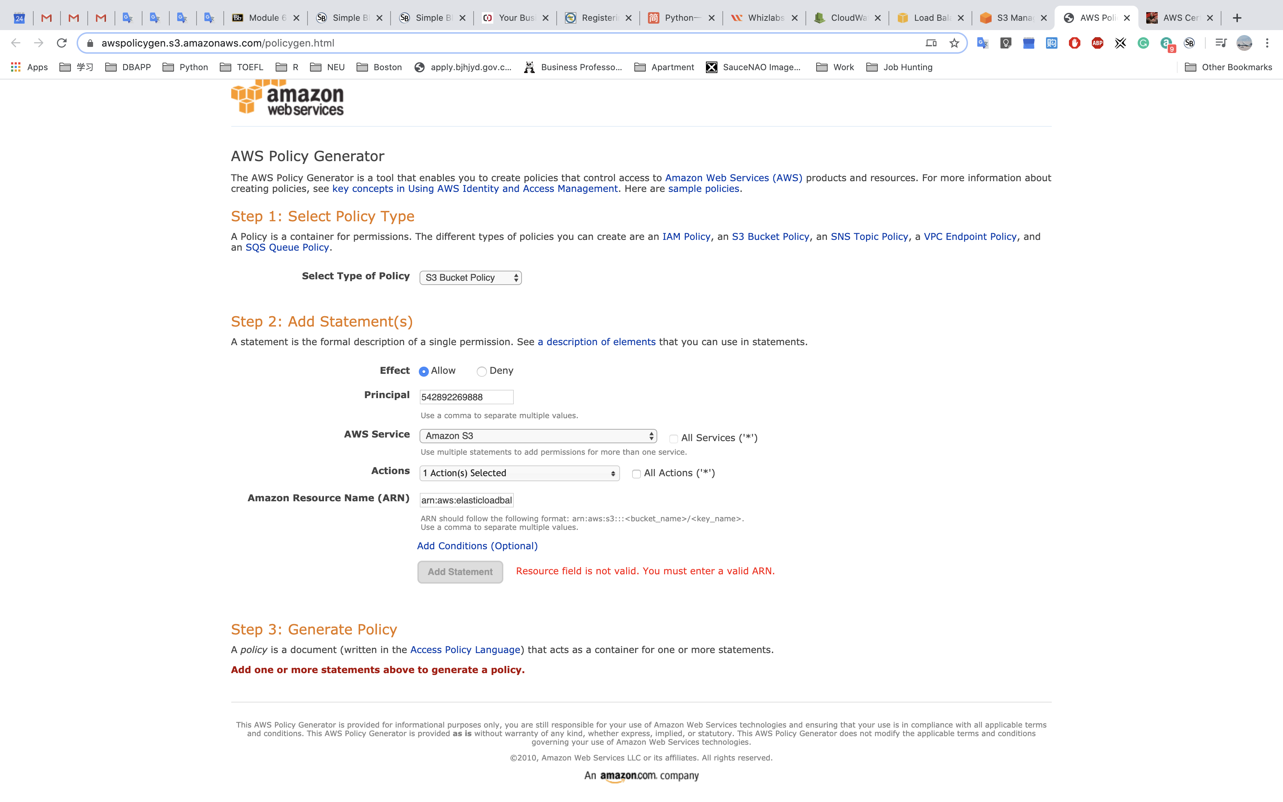Click the media controls playlist icon

(1220, 43)
